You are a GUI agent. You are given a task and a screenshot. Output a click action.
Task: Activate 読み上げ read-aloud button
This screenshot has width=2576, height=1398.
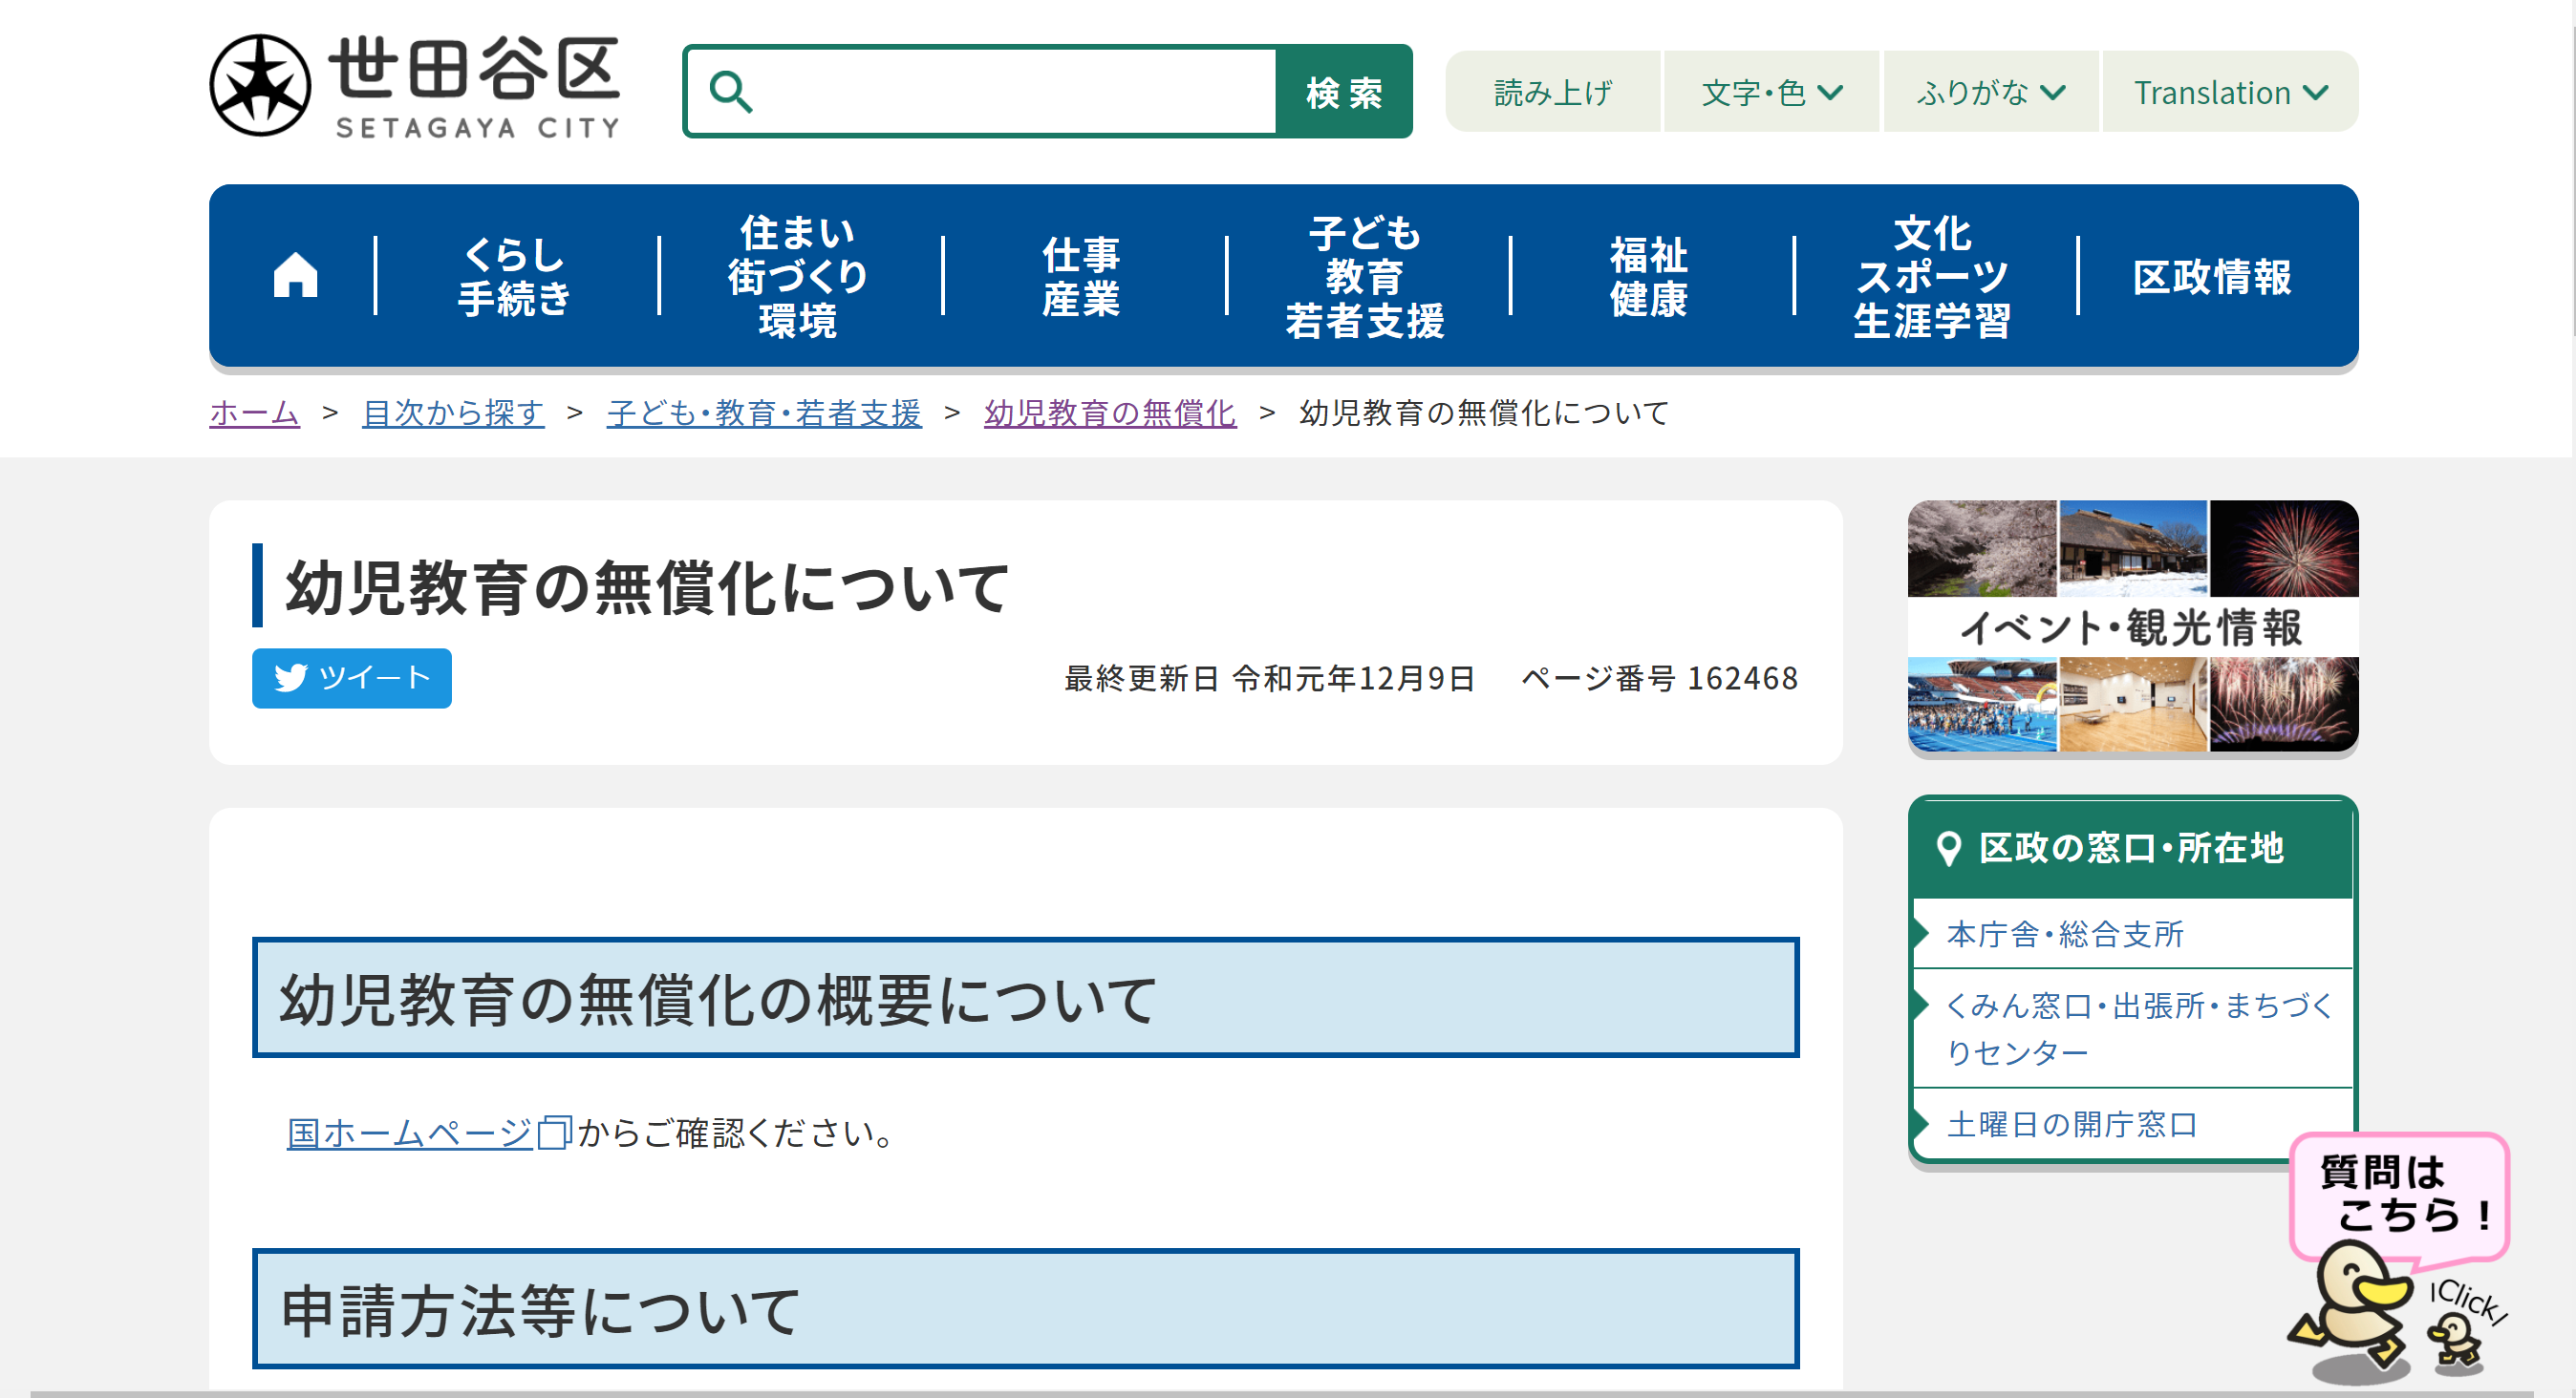[1553, 92]
